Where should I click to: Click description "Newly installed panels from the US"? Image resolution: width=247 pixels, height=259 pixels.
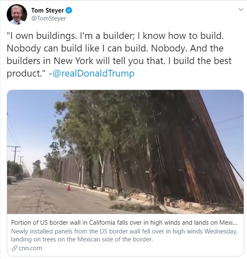125,231
